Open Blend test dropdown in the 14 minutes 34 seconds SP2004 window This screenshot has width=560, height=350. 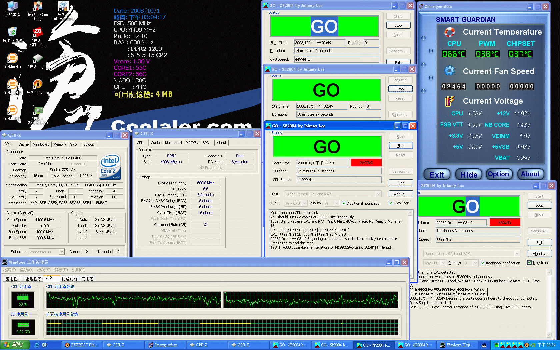(x=517, y=254)
